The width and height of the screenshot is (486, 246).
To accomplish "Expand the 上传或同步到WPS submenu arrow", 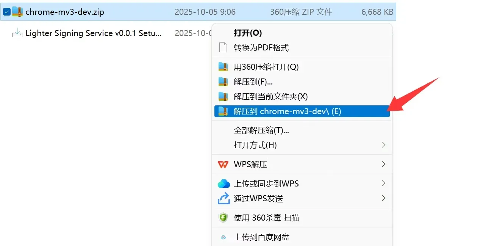I will (383, 183).
